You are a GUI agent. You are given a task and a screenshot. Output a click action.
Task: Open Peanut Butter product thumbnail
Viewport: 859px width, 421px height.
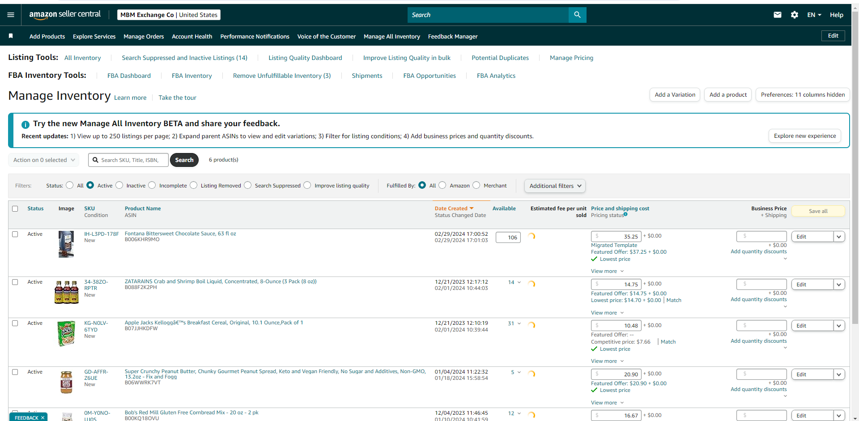pos(66,382)
